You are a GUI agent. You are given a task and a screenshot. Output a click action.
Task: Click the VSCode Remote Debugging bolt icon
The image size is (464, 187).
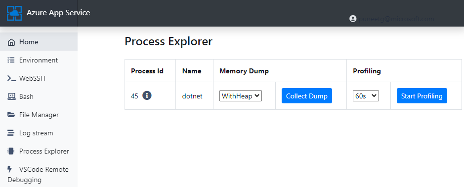pos(10,169)
